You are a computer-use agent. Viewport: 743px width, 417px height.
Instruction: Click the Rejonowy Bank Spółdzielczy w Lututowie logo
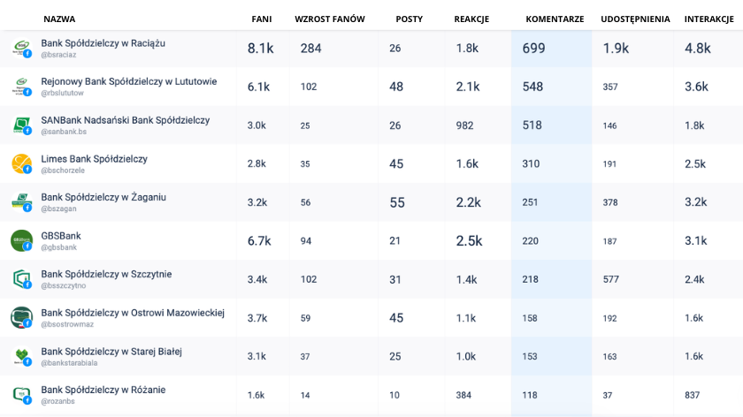(x=21, y=87)
